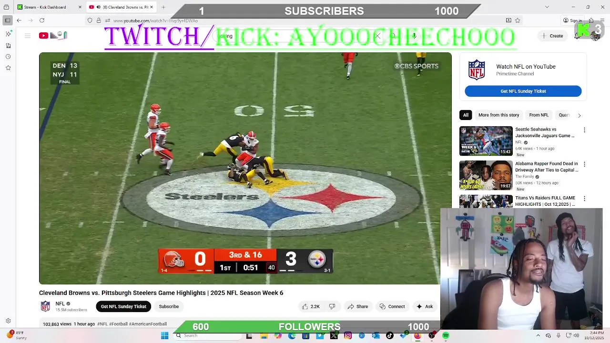Screen dimensions: 610x343
Task: Open File Explorer from the taskbar
Action: click(264, 336)
